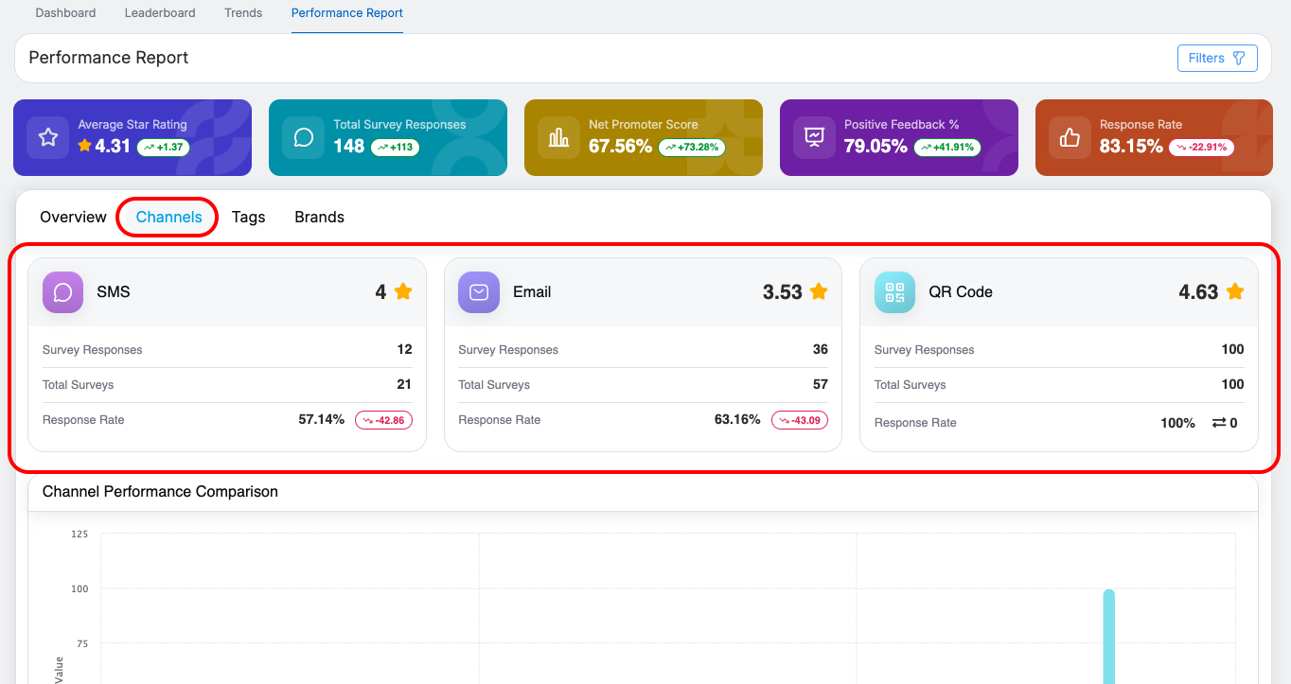
Task: Open the Filters button
Action: [x=1216, y=58]
